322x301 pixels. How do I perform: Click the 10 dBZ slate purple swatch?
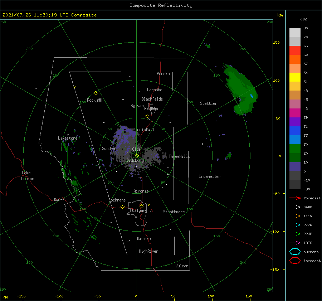tap(295, 167)
